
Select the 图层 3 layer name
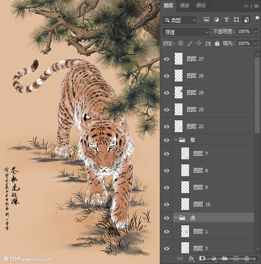tap(201, 248)
